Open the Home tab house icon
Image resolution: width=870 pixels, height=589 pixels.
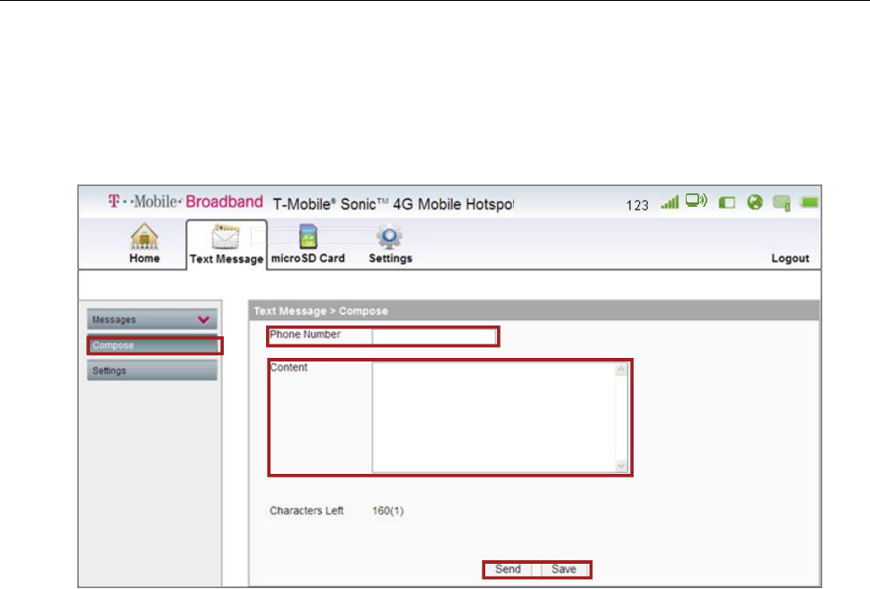(x=145, y=236)
